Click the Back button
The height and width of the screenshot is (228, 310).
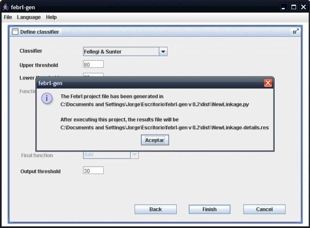155,209
